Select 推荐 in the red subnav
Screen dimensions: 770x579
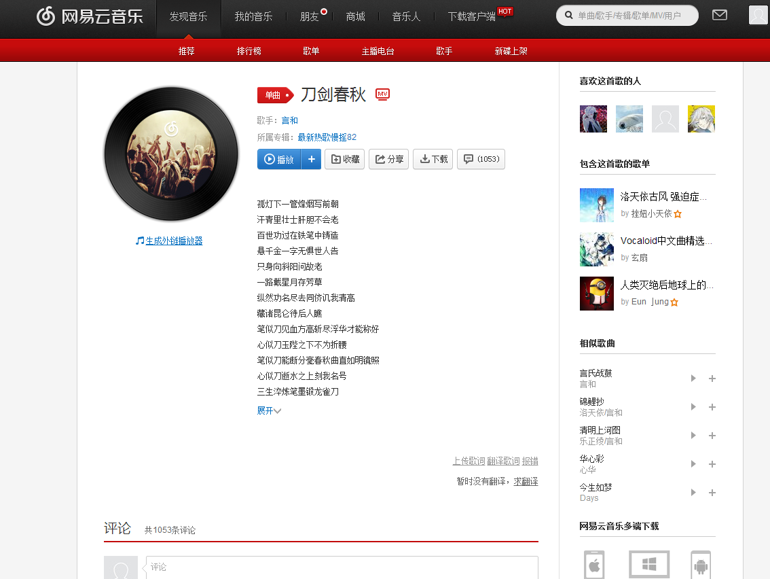pyautogui.click(x=187, y=50)
